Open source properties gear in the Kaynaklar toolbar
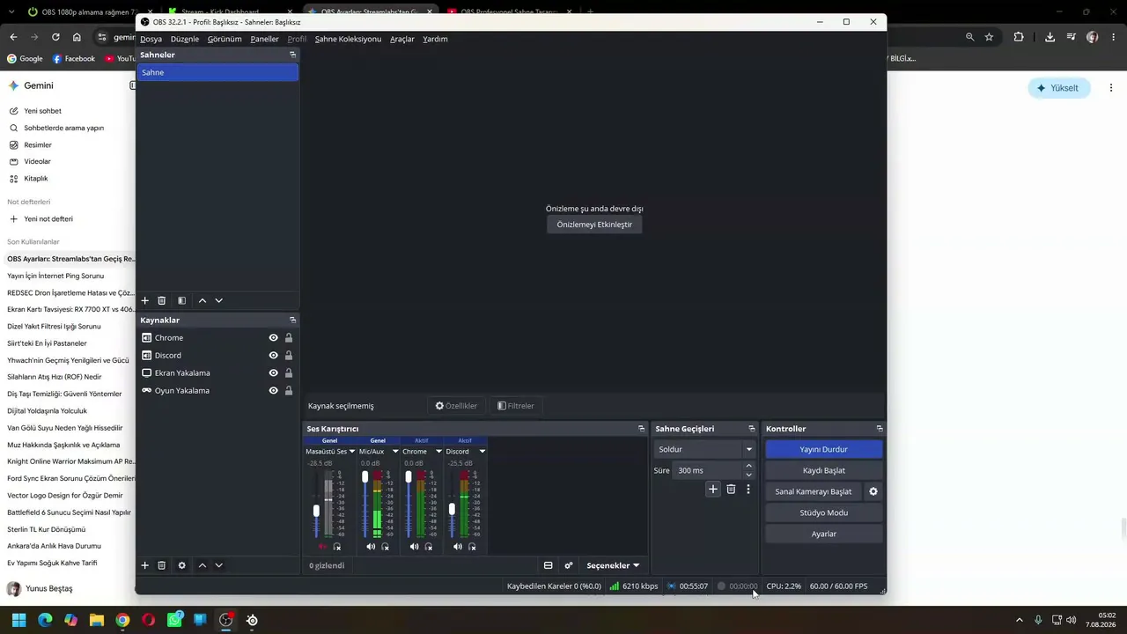The height and width of the screenshot is (634, 1127). tap(181, 565)
